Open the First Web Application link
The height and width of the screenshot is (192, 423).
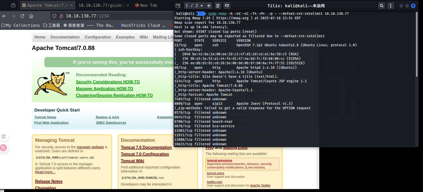(x=51, y=122)
